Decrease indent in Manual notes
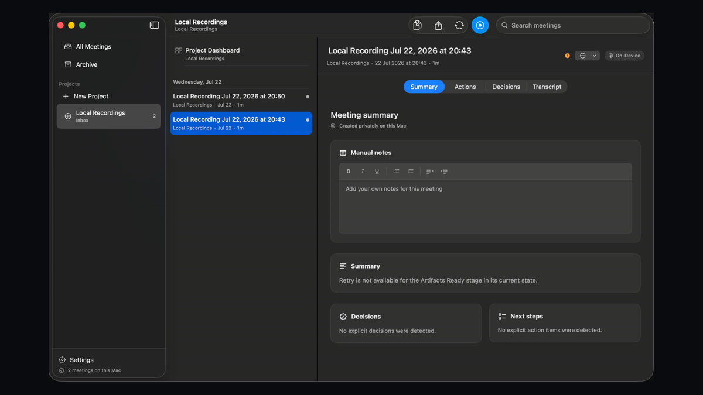The image size is (703, 395). (429, 171)
